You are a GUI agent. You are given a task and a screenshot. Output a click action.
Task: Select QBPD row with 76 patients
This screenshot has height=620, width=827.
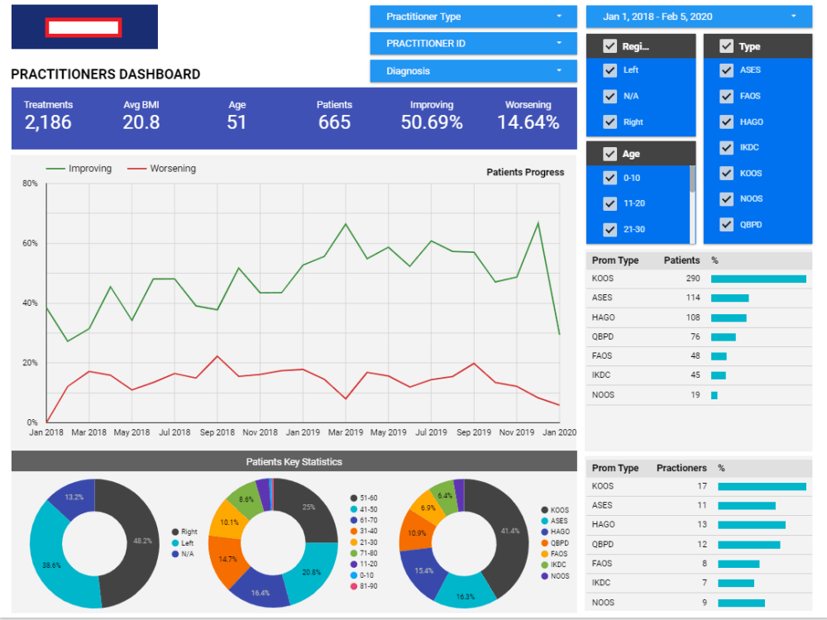[x=699, y=337]
